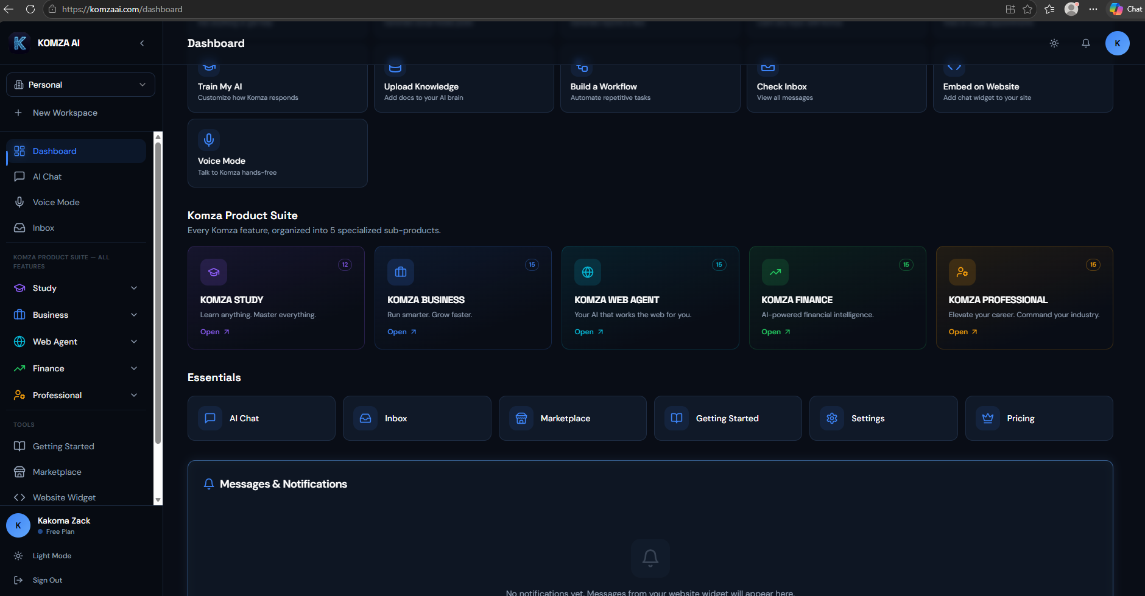The height and width of the screenshot is (596, 1145).
Task: Click the sidebar scrollbar down arrow
Action: click(158, 500)
